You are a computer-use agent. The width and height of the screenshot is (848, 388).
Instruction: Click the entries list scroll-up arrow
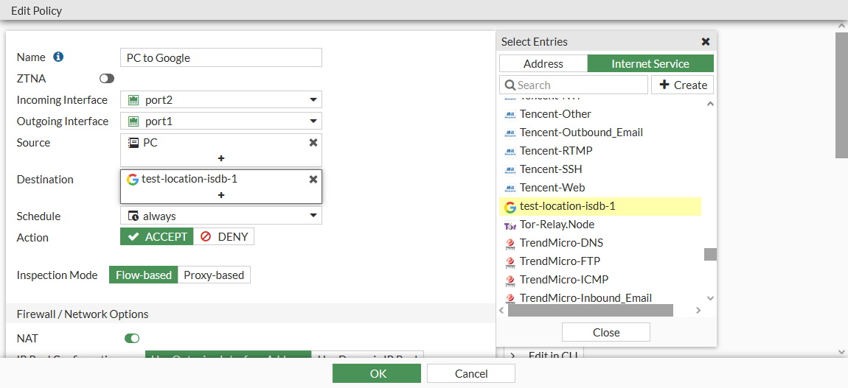(x=710, y=104)
